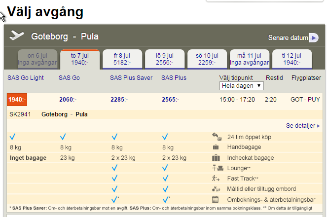Click the Lounge seat icon

point(216,168)
